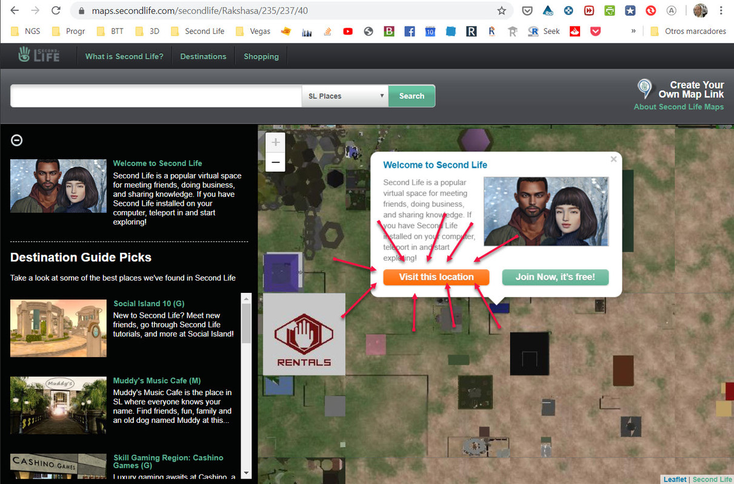Image resolution: width=734 pixels, height=484 pixels.
Task: Open the 3D bookmark folder
Action: 147,31
